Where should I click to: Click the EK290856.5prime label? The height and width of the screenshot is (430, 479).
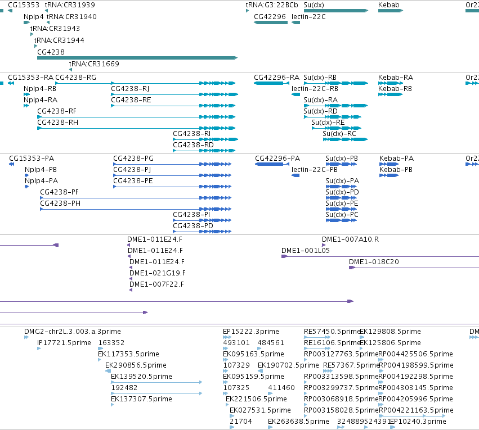[136, 365]
